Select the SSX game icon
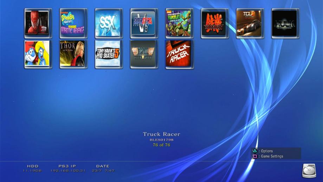The height and width of the screenshot is (182, 323). click(x=109, y=23)
